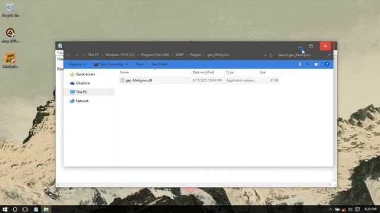Screen dimensions: 380x213
Task: Click This PC in the address breadcrumb
Action: (x=93, y=55)
